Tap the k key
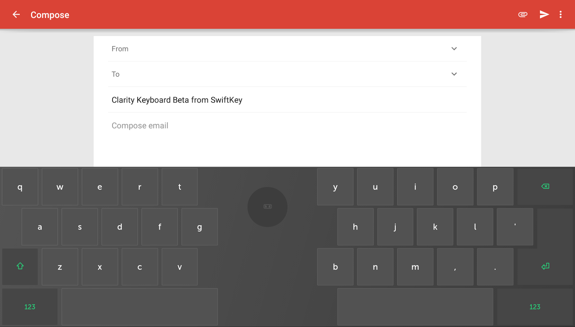 tap(435, 227)
